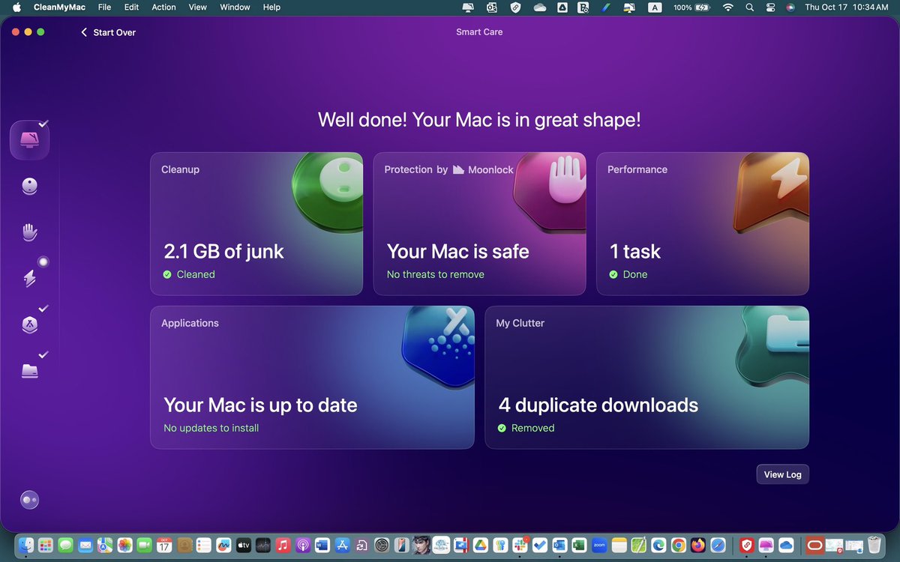This screenshot has height=562, width=900.
Task: Open Mail from the Dock
Action: [85, 545]
